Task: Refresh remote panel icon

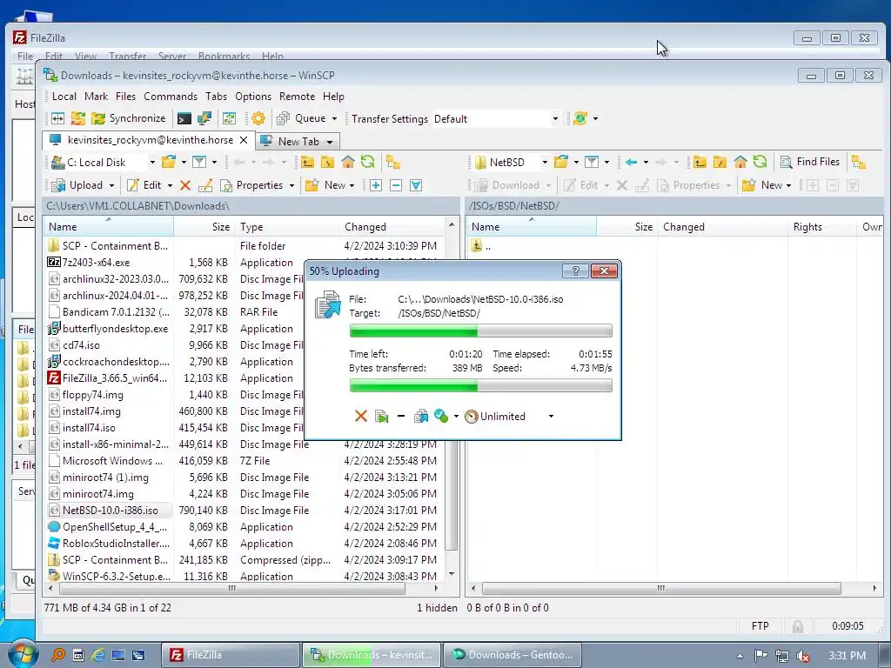Action: tap(760, 162)
